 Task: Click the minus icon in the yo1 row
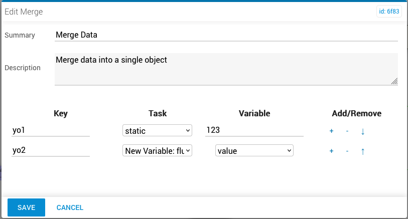[347, 131]
